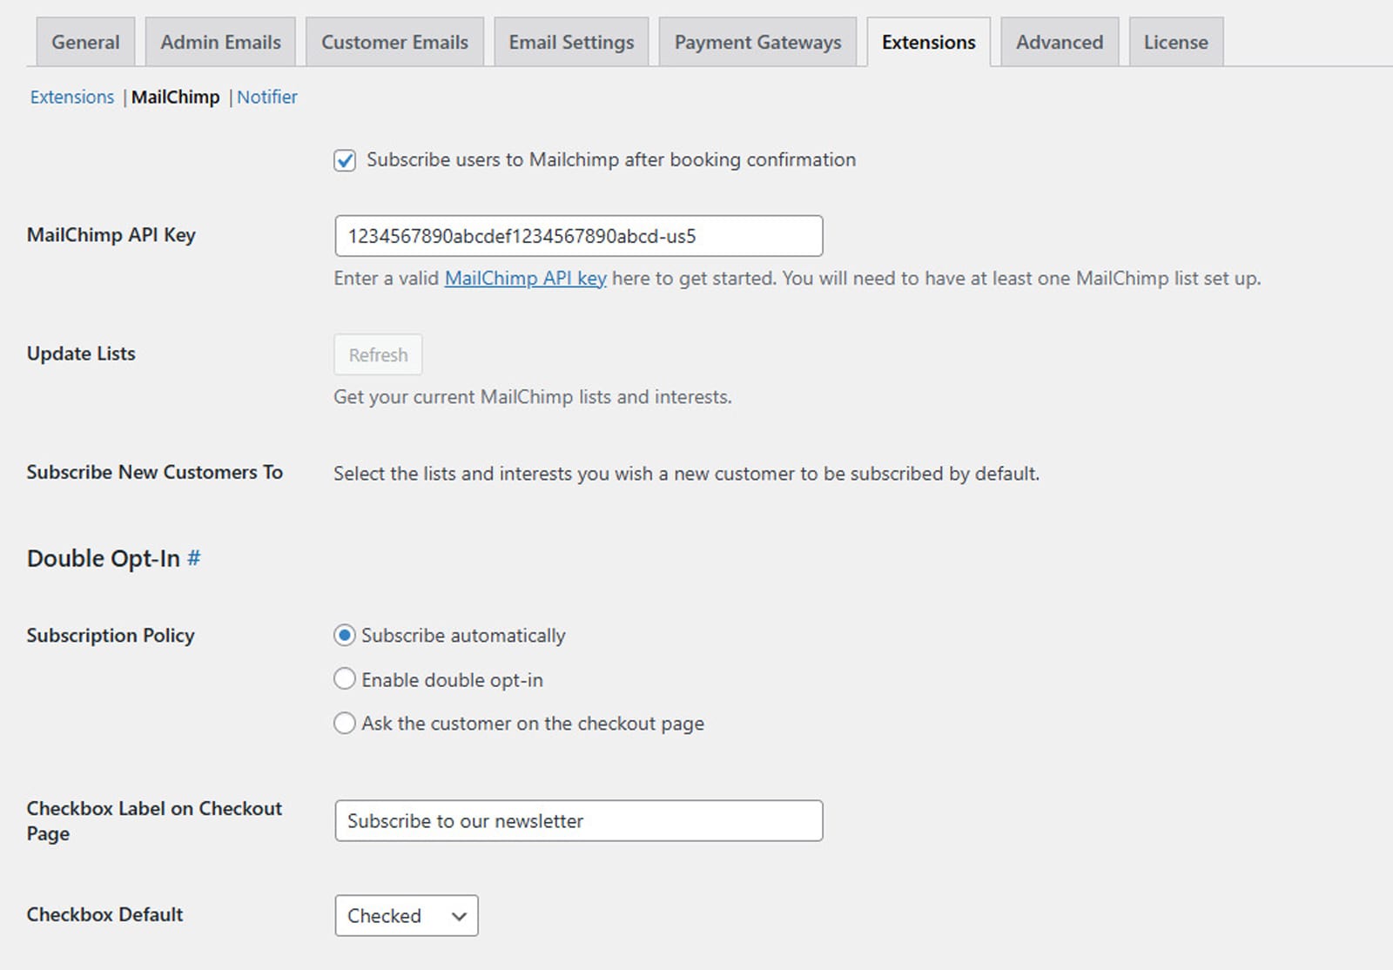Open the License tab
This screenshot has width=1393, height=970.
[1174, 41]
